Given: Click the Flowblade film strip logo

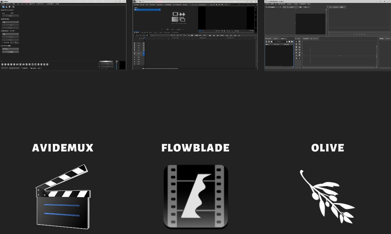Looking at the screenshot, I should pos(195,197).
